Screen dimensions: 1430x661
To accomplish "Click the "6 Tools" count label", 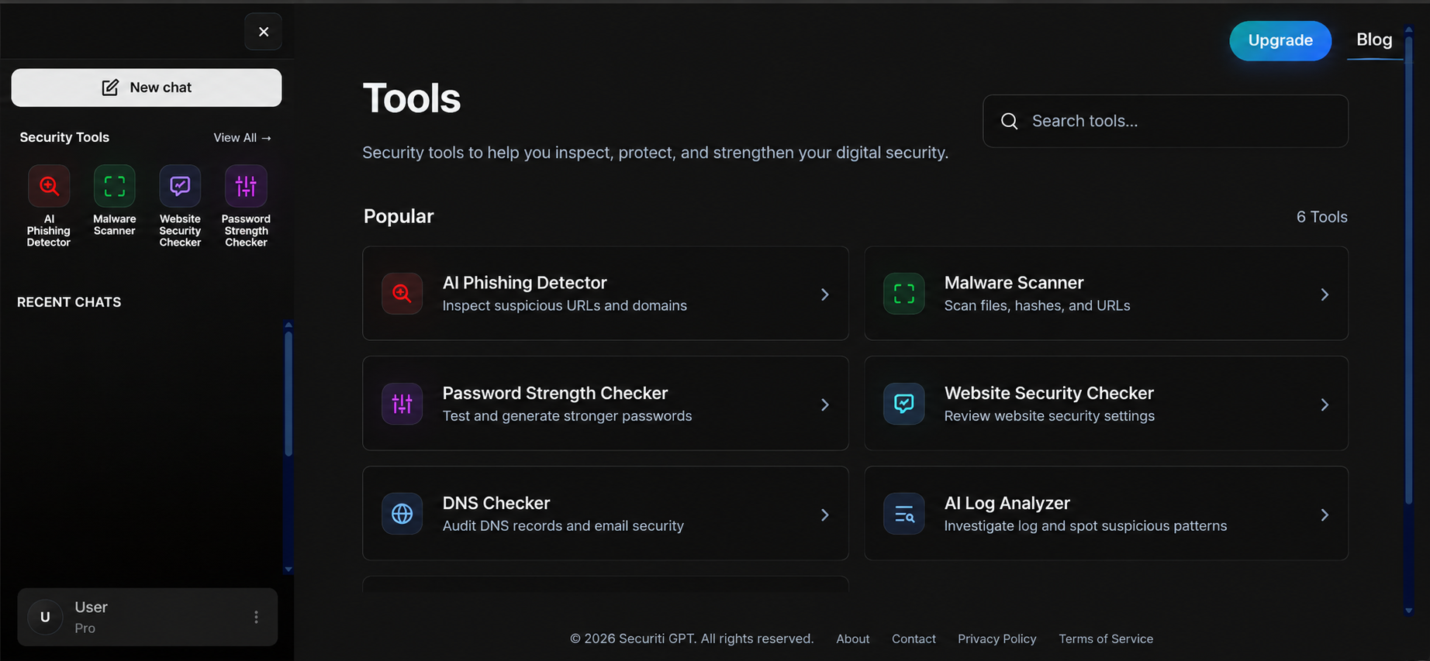I will pyautogui.click(x=1322, y=217).
